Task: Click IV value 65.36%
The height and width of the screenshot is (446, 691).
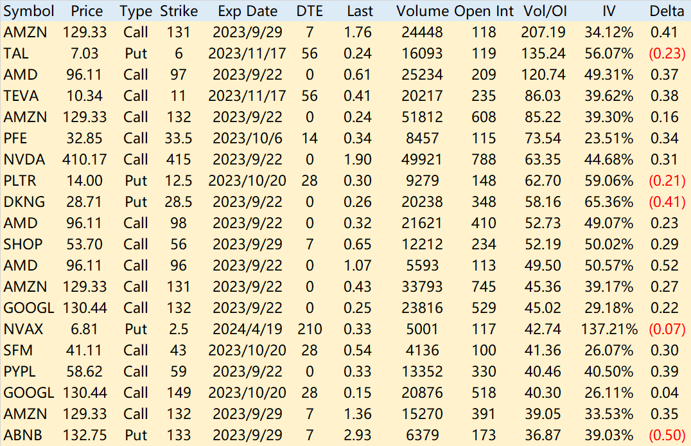Action: [609, 202]
